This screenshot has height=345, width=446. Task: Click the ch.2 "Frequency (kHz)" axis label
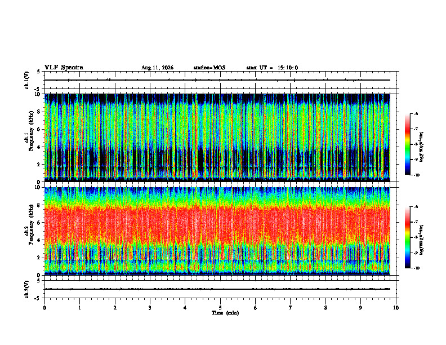(32, 224)
